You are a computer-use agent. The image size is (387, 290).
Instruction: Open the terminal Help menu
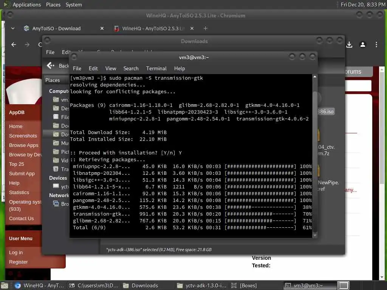click(180, 69)
